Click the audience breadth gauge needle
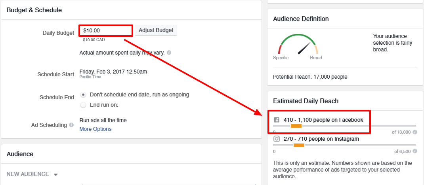424x185 pixels. 303,48
